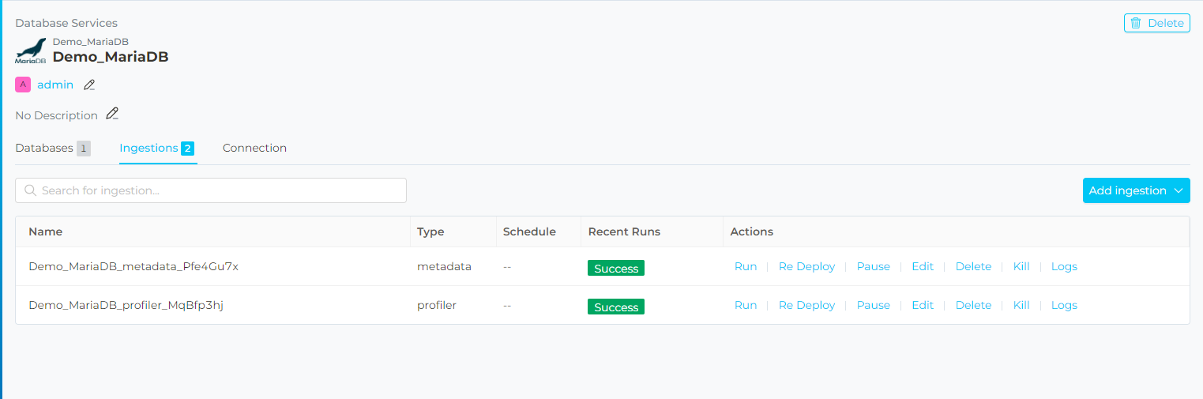
Task: Click the MariaDB service logo
Action: click(x=31, y=51)
